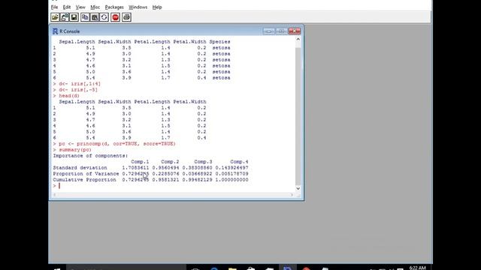Click the cumulative proportion value 0.9581321
The width and height of the screenshot is (481, 270).
[165, 180]
